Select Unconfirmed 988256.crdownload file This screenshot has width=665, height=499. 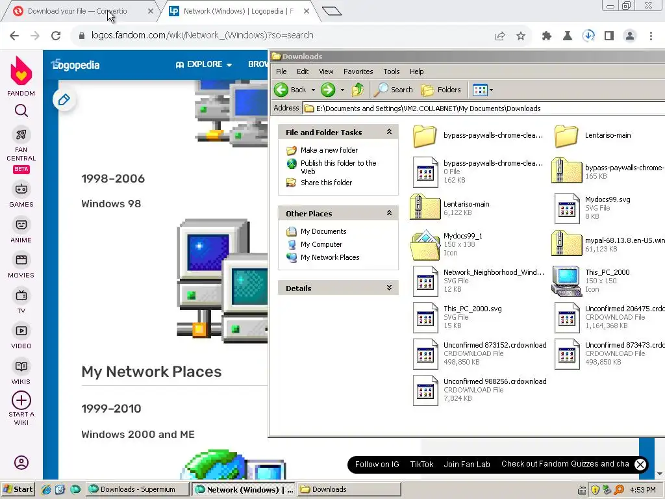pyautogui.click(x=480, y=390)
